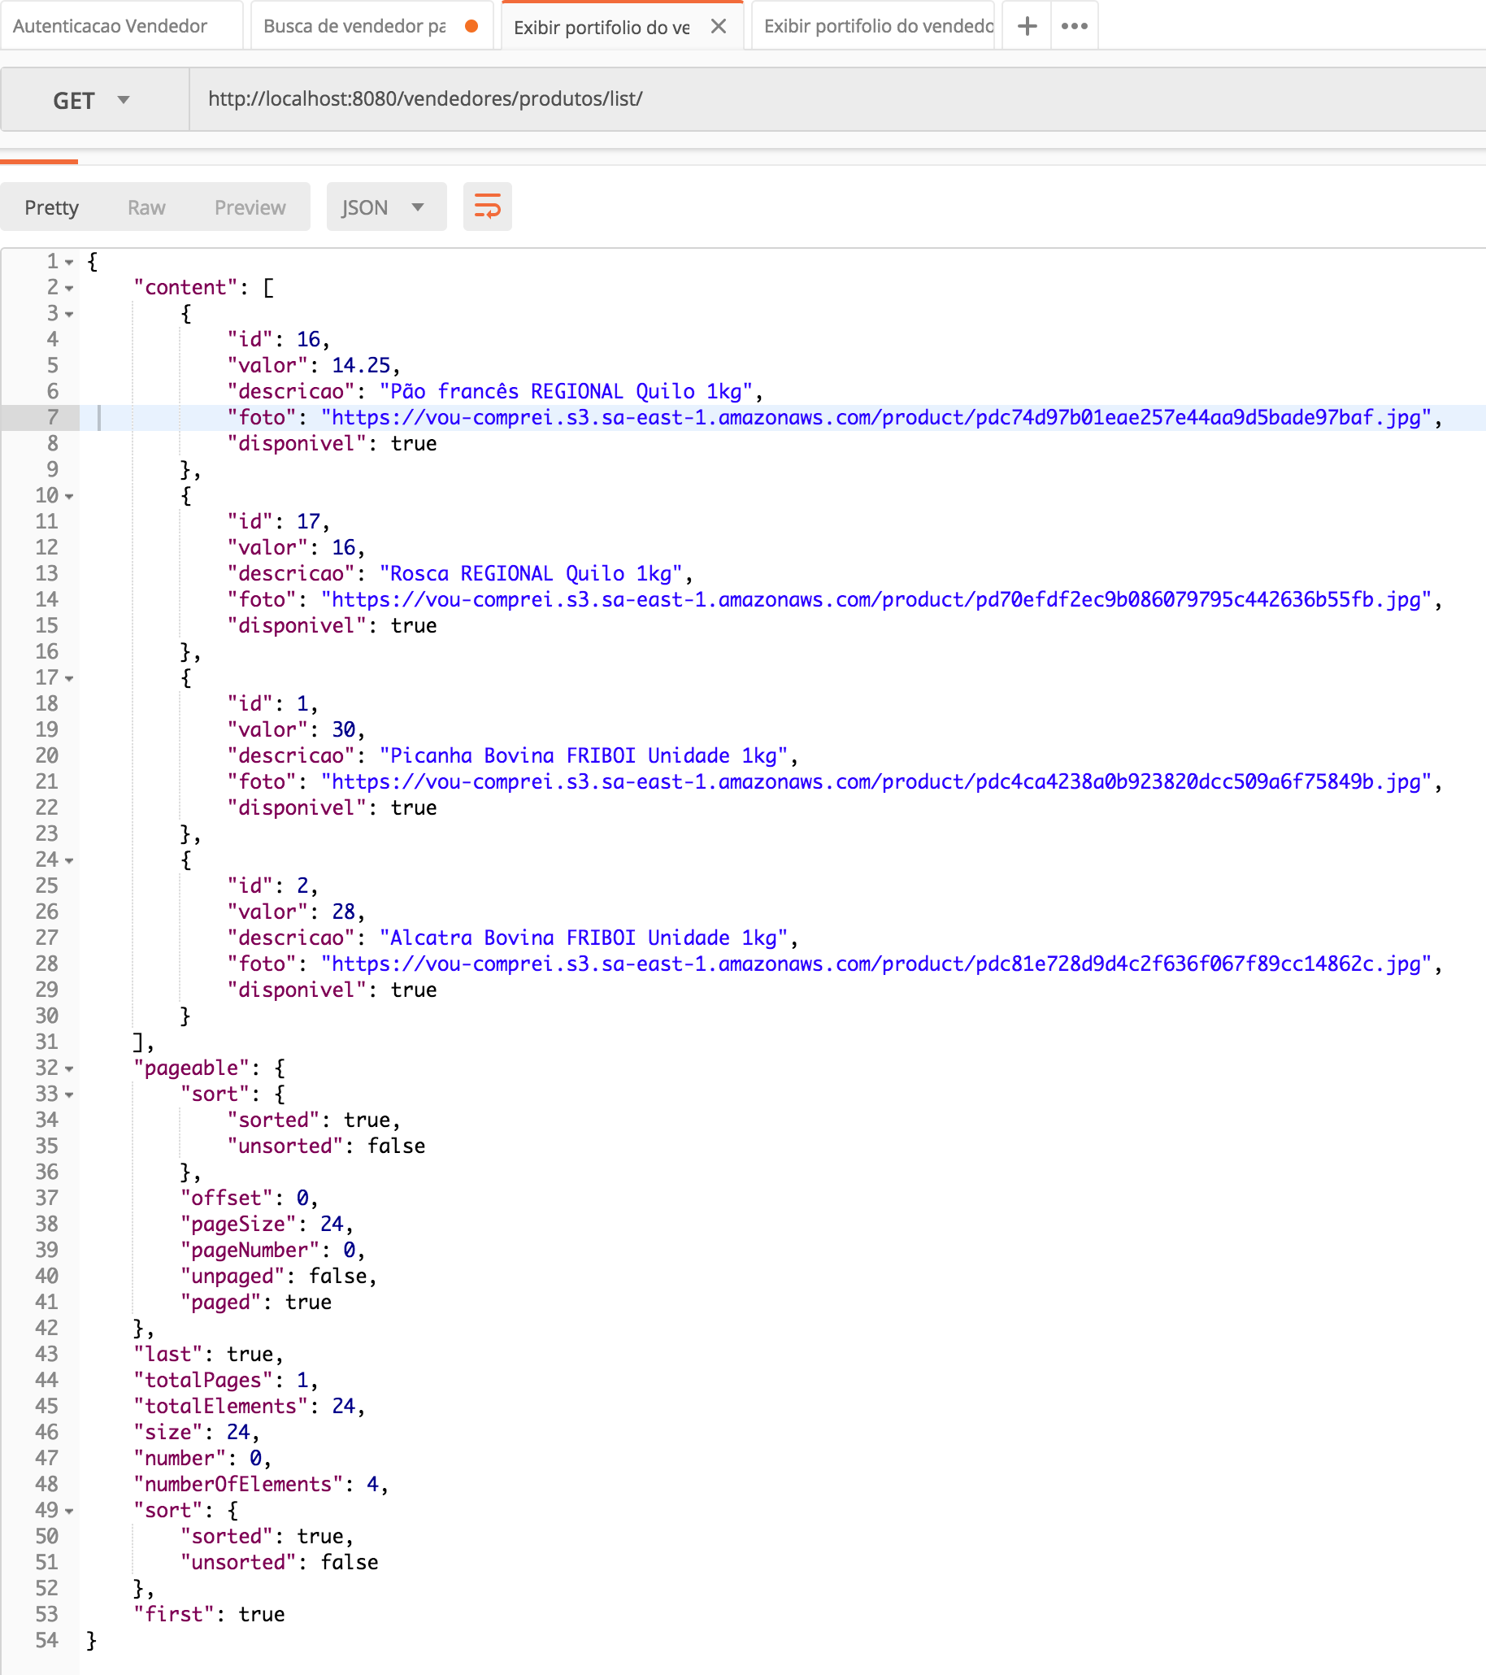This screenshot has width=1486, height=1675.
Task: Select the active Exibir portifolio do ve tab
Action: [x=602, y=26]
